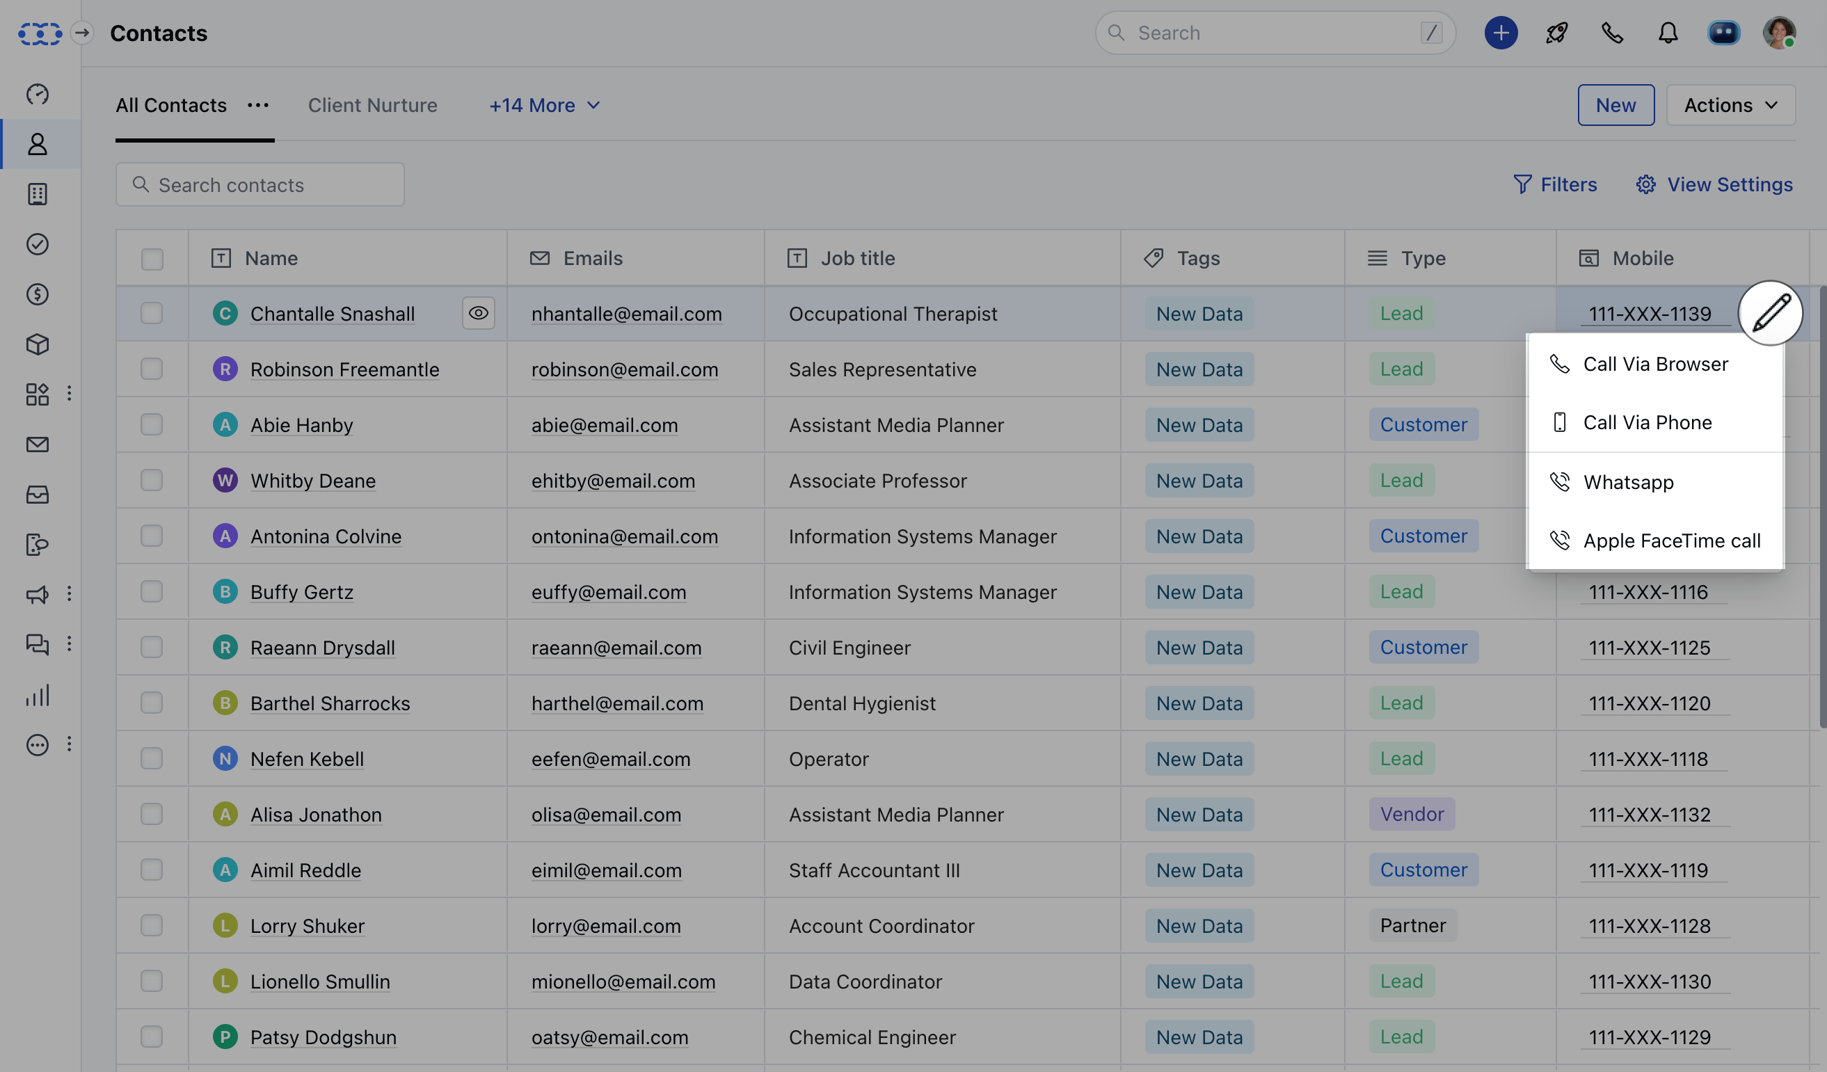1827x1072 pixels.
Task: Open the dashboard gauge icon in sidebar
Action: [x=37, y=94]
